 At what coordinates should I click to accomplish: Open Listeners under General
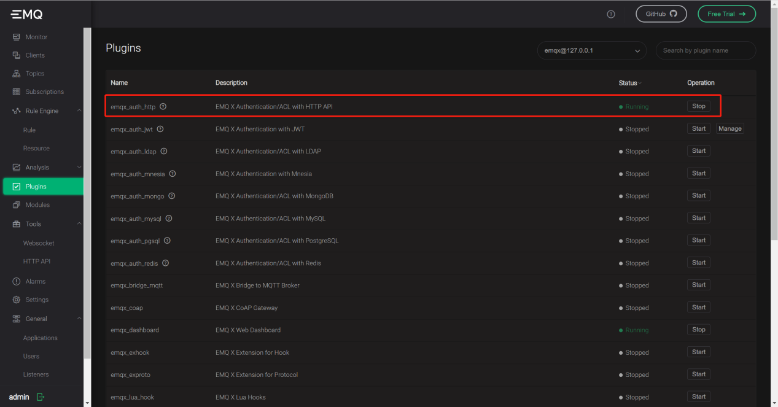click(36, 374)
